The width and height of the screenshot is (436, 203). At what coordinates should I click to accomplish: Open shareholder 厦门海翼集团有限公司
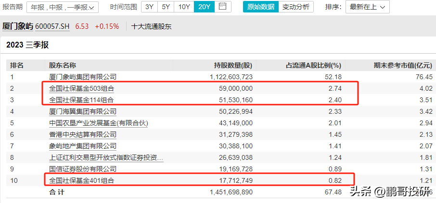(x=83, y=111)
